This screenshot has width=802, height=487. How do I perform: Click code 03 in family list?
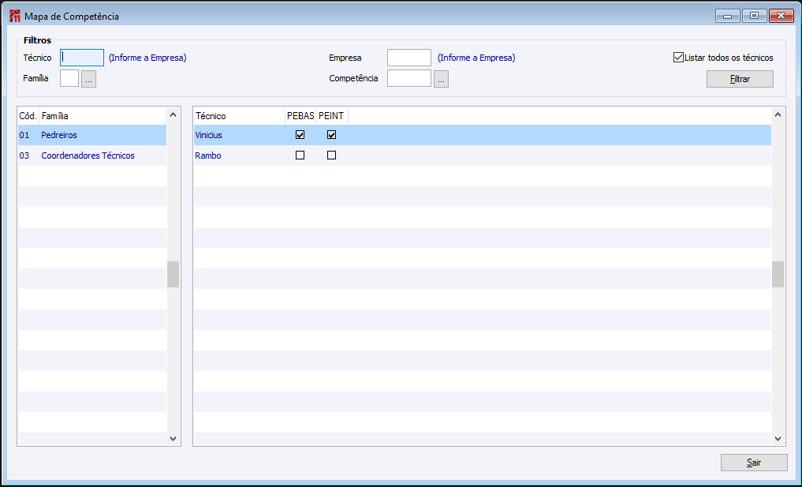tap(24, 155)
